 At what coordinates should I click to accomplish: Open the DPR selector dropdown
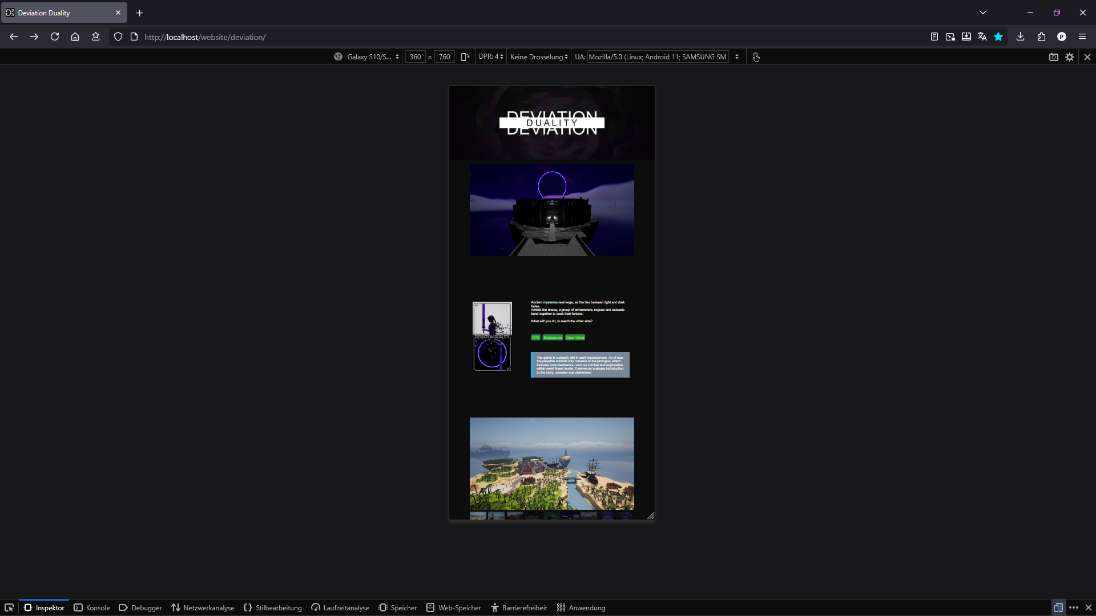(491, 57)
